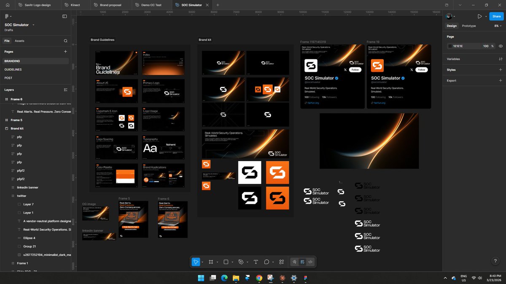Edit the page opacity 100 field
The height and width of the screenshot is (284, 506).
coord(486,46)
